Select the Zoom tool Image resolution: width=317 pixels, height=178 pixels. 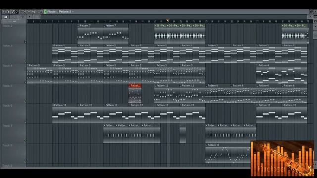tap(41, 12)
